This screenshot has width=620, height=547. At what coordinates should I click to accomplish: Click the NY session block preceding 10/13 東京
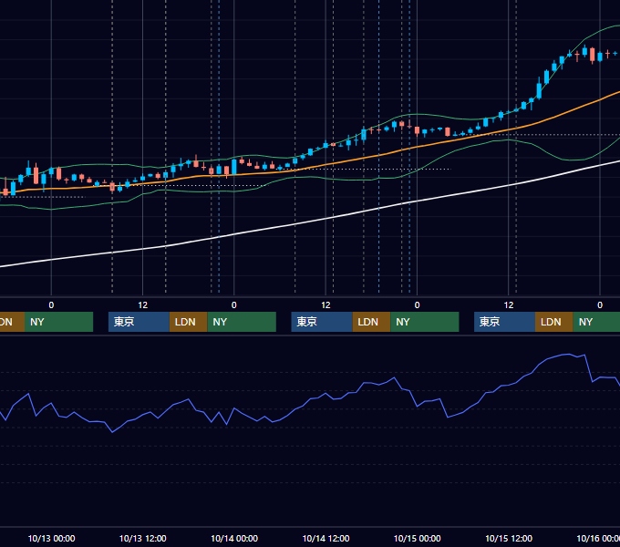click(x=58, y=322)
